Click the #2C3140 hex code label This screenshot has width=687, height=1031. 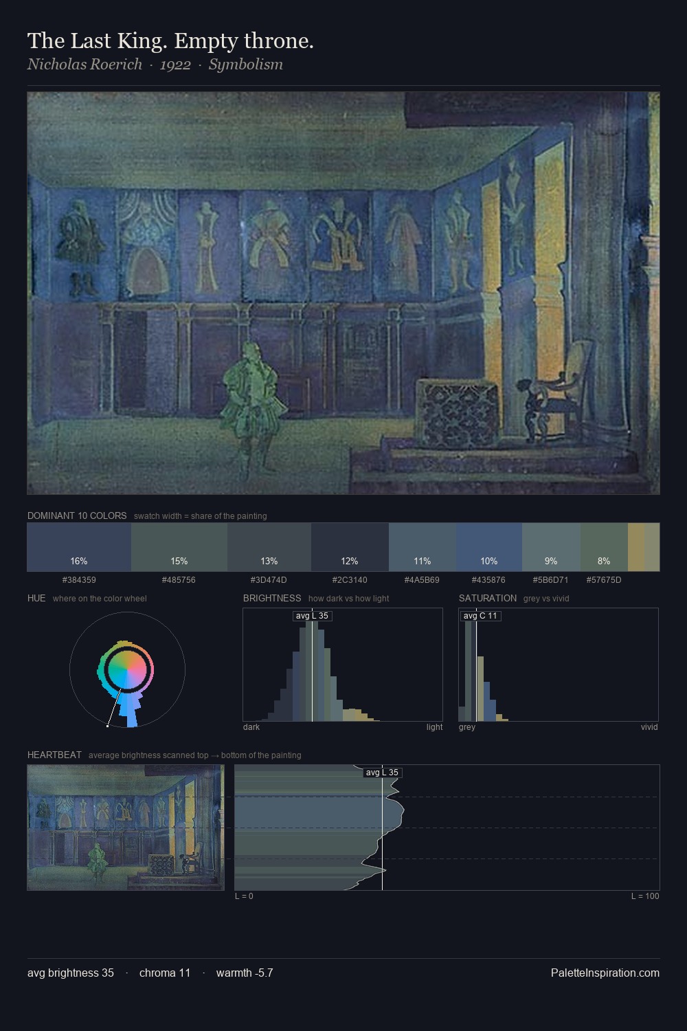[350, 580]
